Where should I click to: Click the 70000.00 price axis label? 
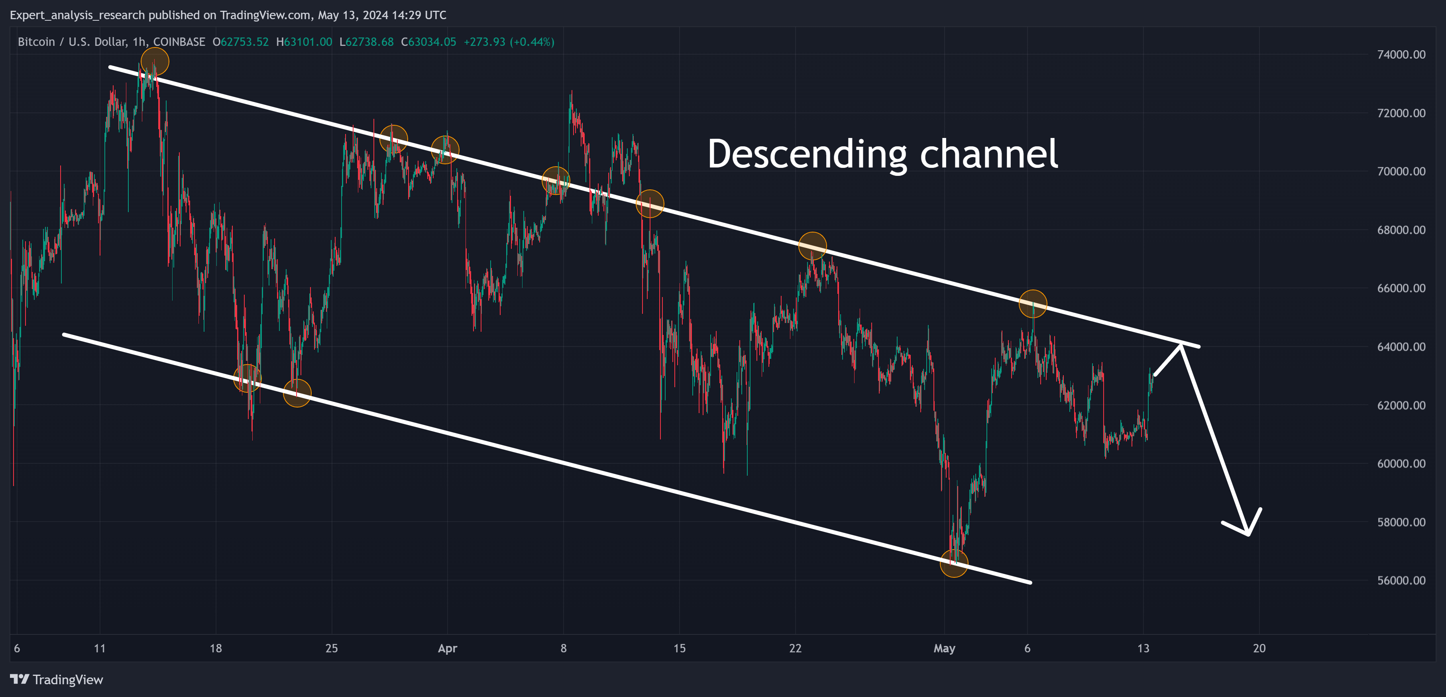(1401, 171)
